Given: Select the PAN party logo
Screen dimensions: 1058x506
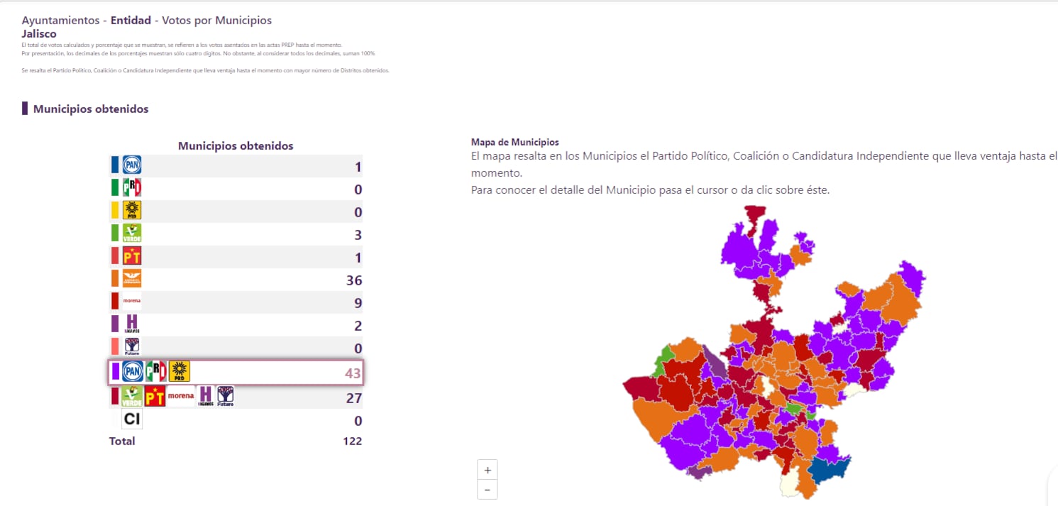Looking at the screenshot, I should pos(133,164).
